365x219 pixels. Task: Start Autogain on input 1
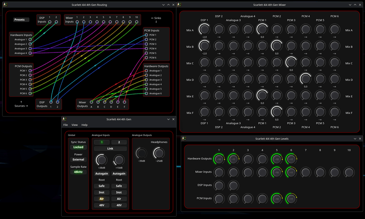[x=101, y=174]
